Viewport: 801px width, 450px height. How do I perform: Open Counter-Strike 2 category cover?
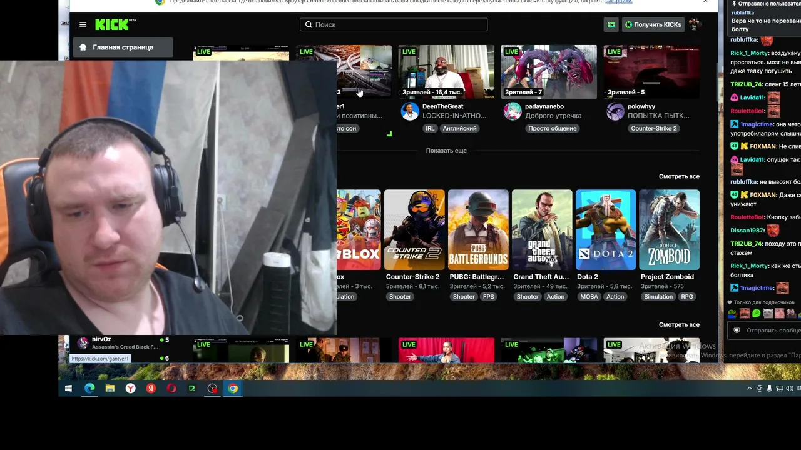[x=414, y=230]
